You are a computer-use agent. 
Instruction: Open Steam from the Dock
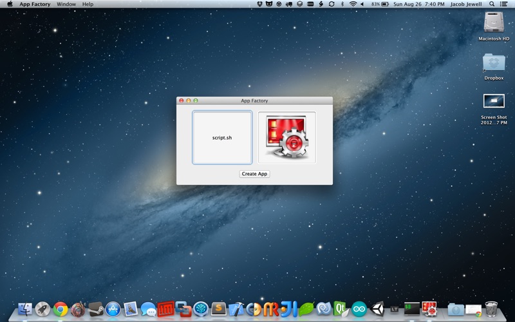click(95, 309)
